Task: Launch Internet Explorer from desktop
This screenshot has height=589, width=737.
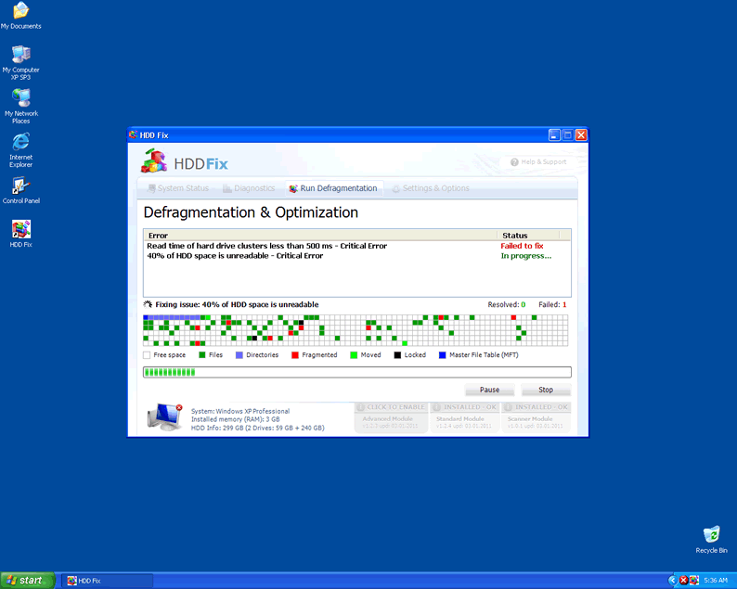Action: coord(20,143)
